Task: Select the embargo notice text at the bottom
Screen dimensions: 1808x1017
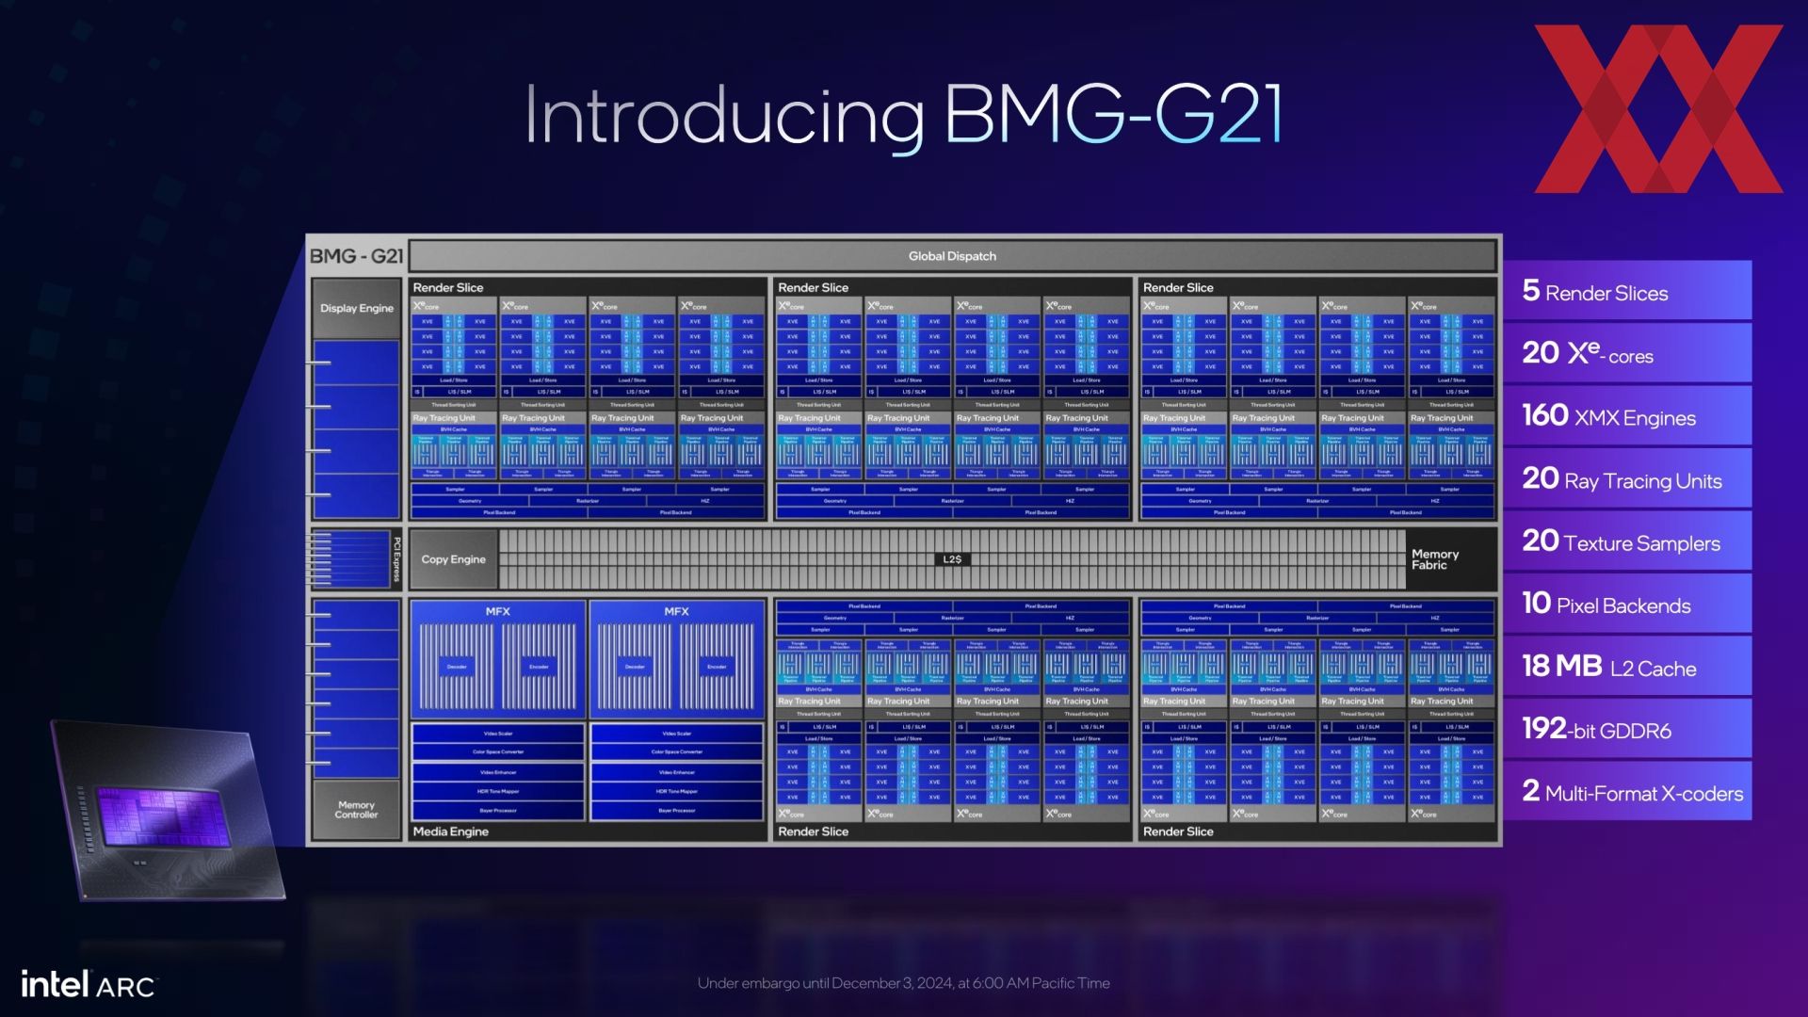Action: point(904,983)
